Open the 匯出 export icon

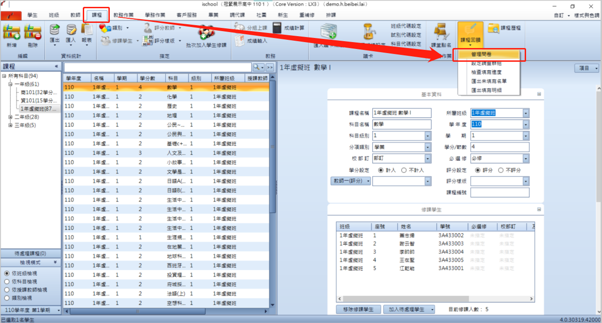point(55,29)
